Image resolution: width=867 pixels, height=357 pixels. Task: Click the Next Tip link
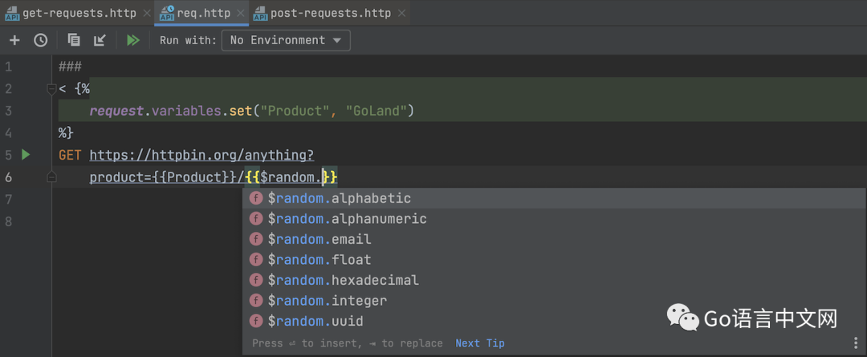(x=480, y=343)
